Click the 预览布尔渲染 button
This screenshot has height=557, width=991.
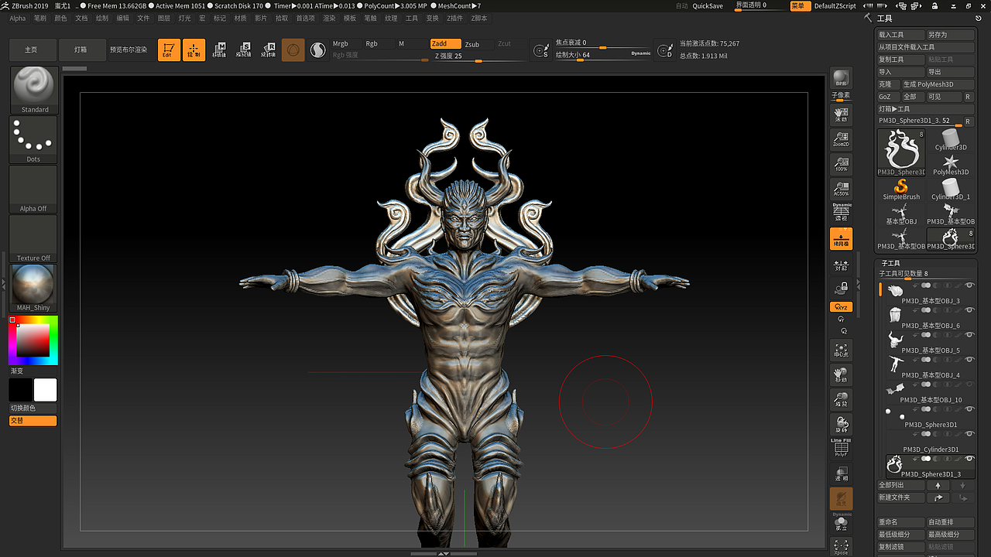pyautogui.click(x=129, y=50)
